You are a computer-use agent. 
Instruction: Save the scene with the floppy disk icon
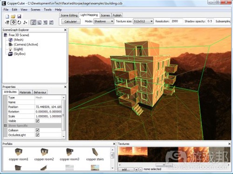click(x=19, y=16)
